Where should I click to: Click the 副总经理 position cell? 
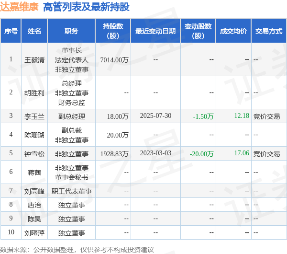coord(72,116)
